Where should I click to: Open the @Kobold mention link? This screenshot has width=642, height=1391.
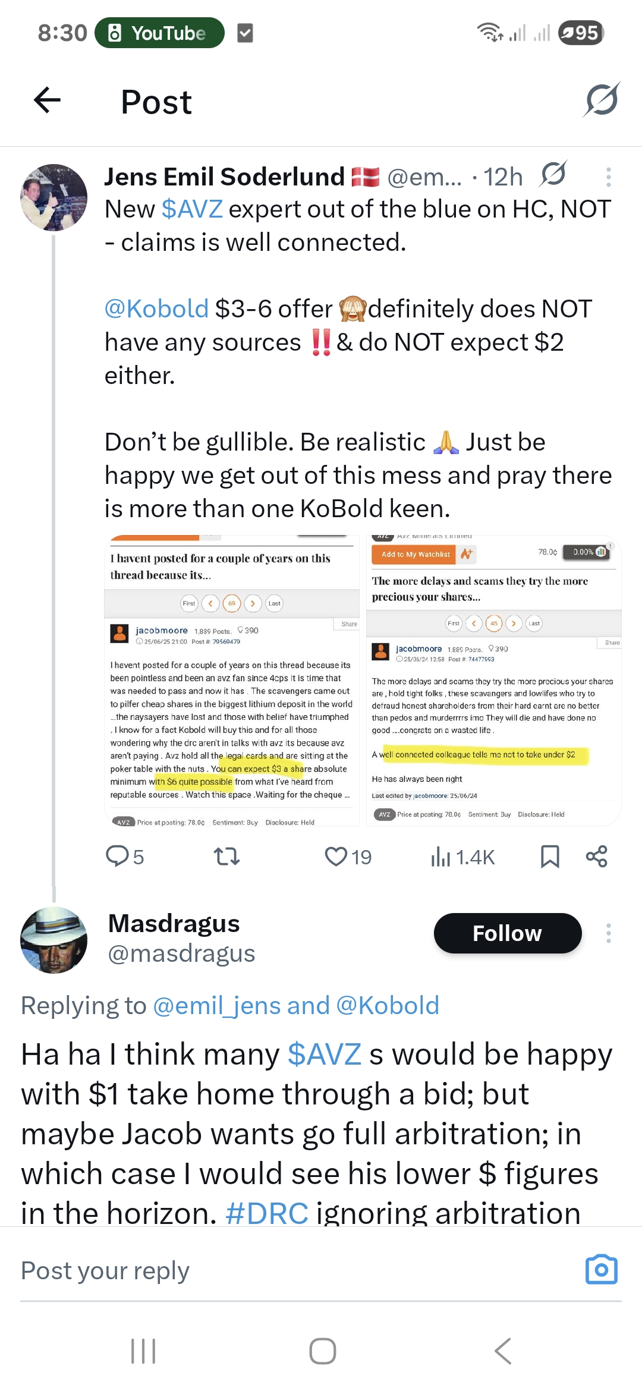tap(156, 309)
